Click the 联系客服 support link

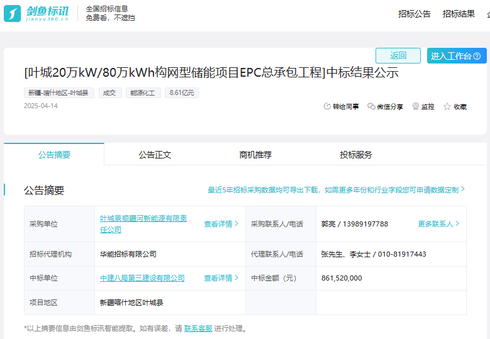tap(198, 328)
